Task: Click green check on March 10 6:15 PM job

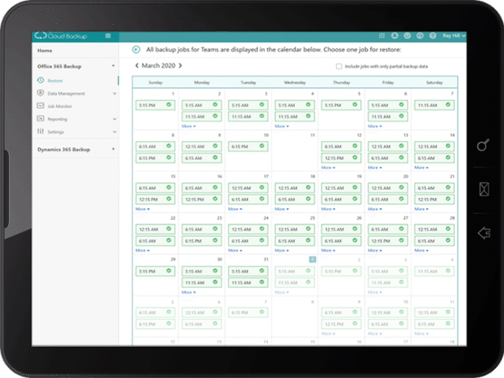Action: pyautogui.click(x=262, y=146)
